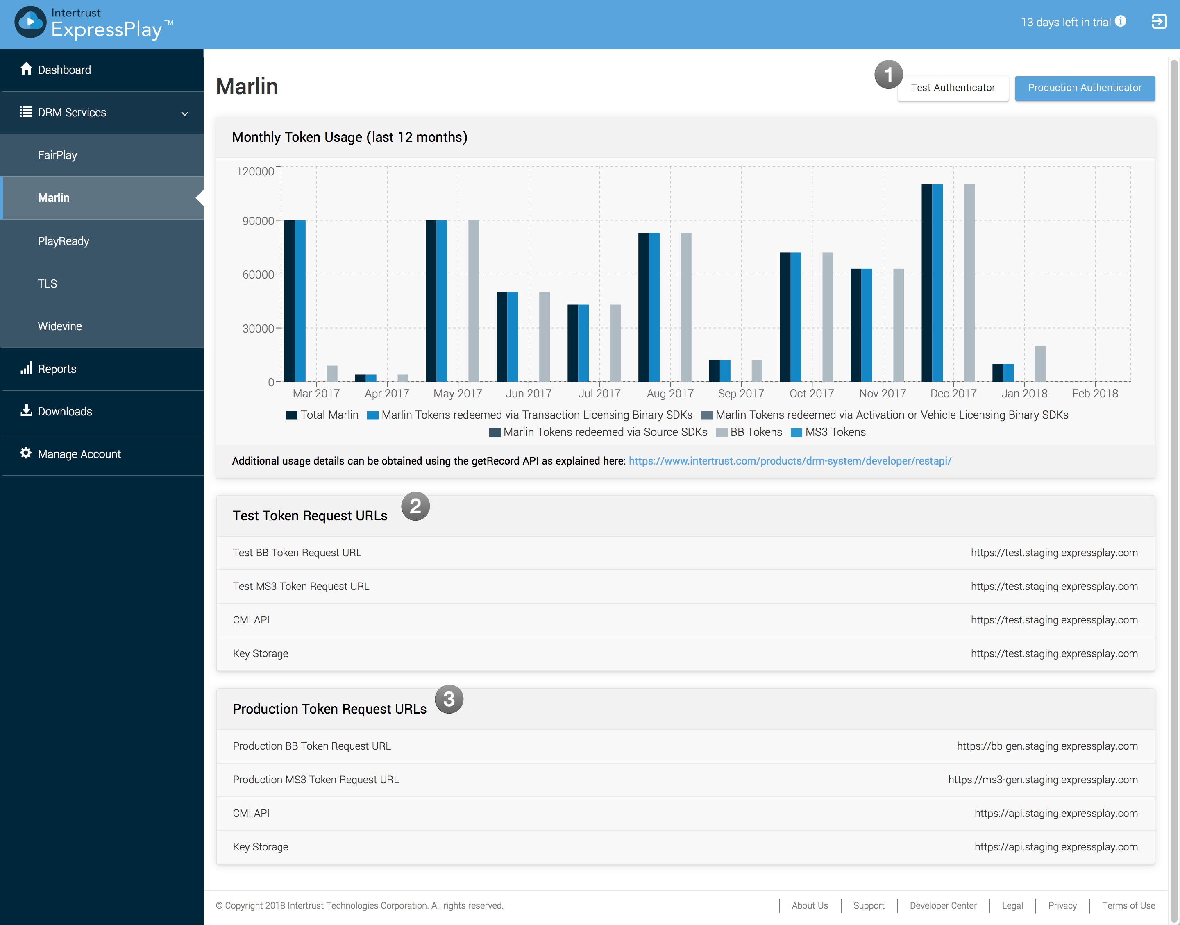
Task: Click the Mar 2017 Total Marlin bar
Action: coord(290,301)
